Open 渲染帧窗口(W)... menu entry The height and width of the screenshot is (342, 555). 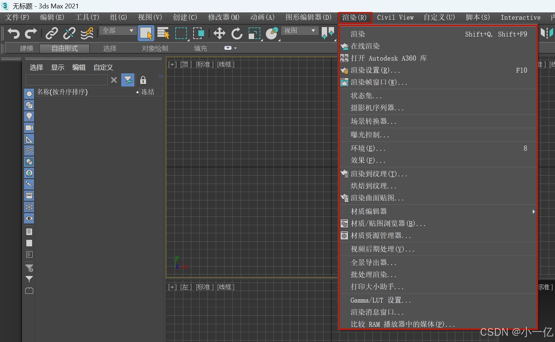click(x=438, y=82)
